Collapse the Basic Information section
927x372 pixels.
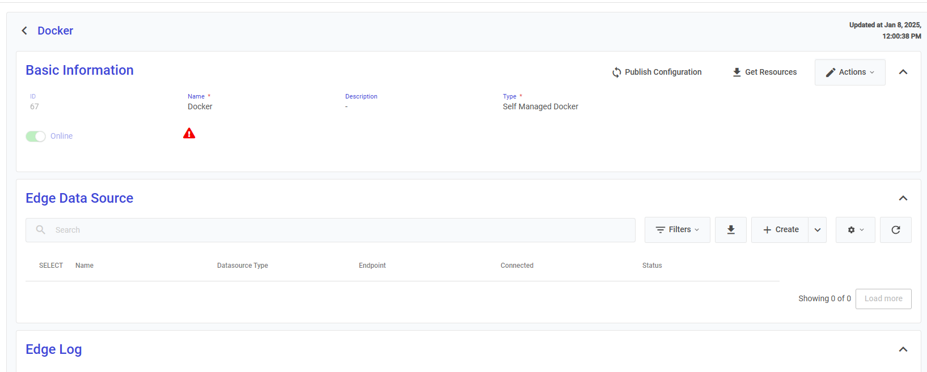pyautogui.click(x=903, y=72)
